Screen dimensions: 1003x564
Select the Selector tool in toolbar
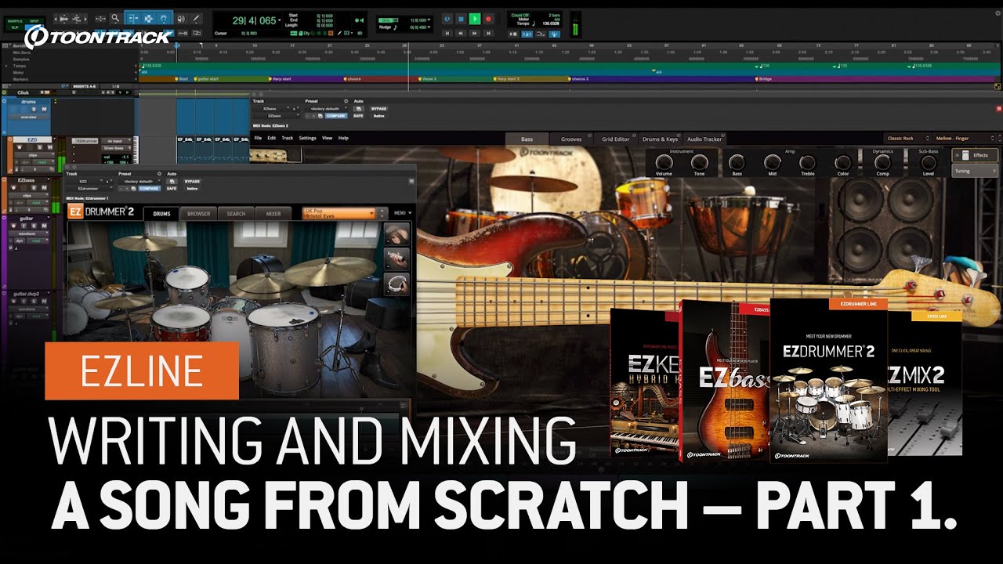click(148, 18)
